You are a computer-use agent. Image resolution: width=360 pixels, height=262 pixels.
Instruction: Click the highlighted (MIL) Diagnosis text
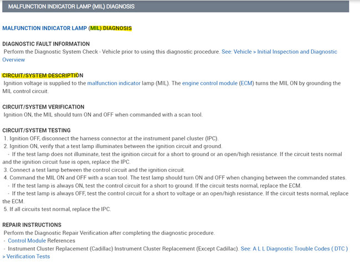coord(110,28)
